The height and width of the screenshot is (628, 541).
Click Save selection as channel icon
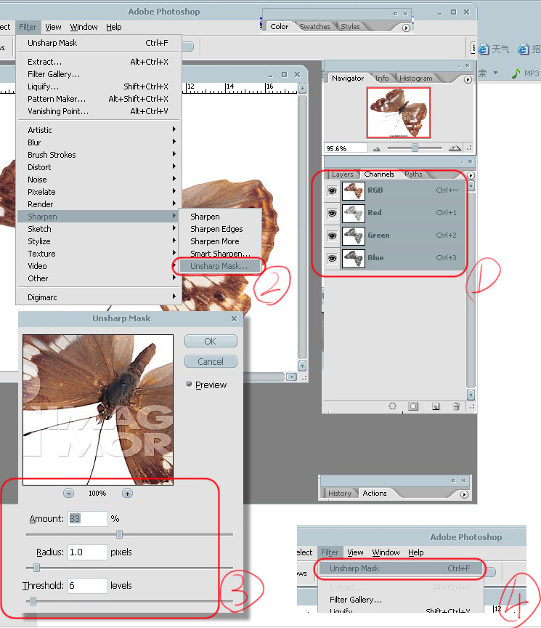(413, 406)
